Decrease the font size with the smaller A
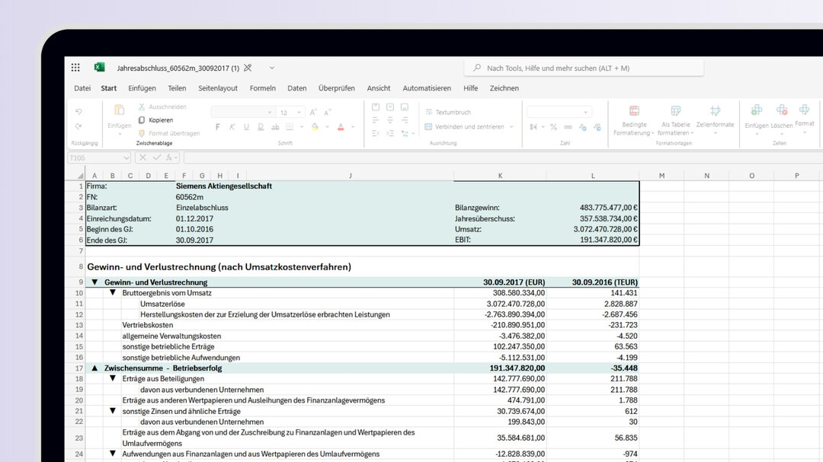823x462 pixels. coord(328,112)
